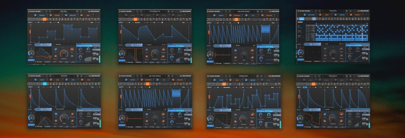Toggle the white checkbox in Alien Relic envelope header
Image resolution: width=405 pixels, height=138 pixels.
coord(58,22)
